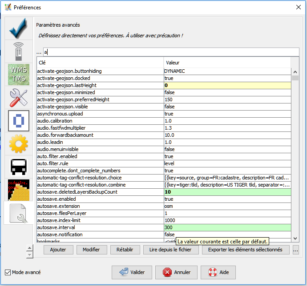Select the advanced parameters document-wrench tab
The image size is (307, 286).
click(18, 212)
